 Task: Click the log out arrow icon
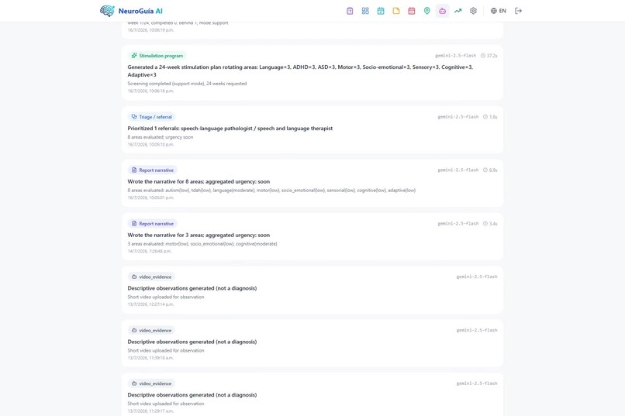(x=518, y=11)
